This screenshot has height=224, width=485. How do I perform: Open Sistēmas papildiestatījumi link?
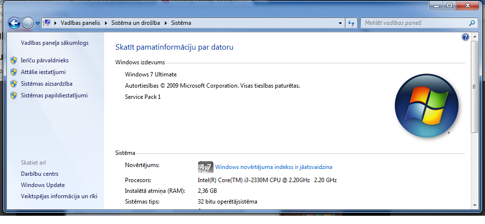click(54, 95)
